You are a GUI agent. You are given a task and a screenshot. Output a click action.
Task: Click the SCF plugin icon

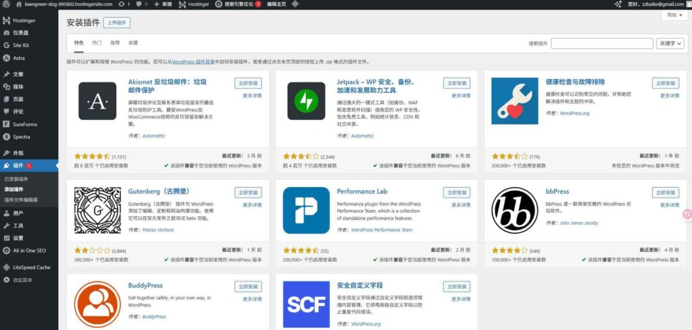point(306,304)
